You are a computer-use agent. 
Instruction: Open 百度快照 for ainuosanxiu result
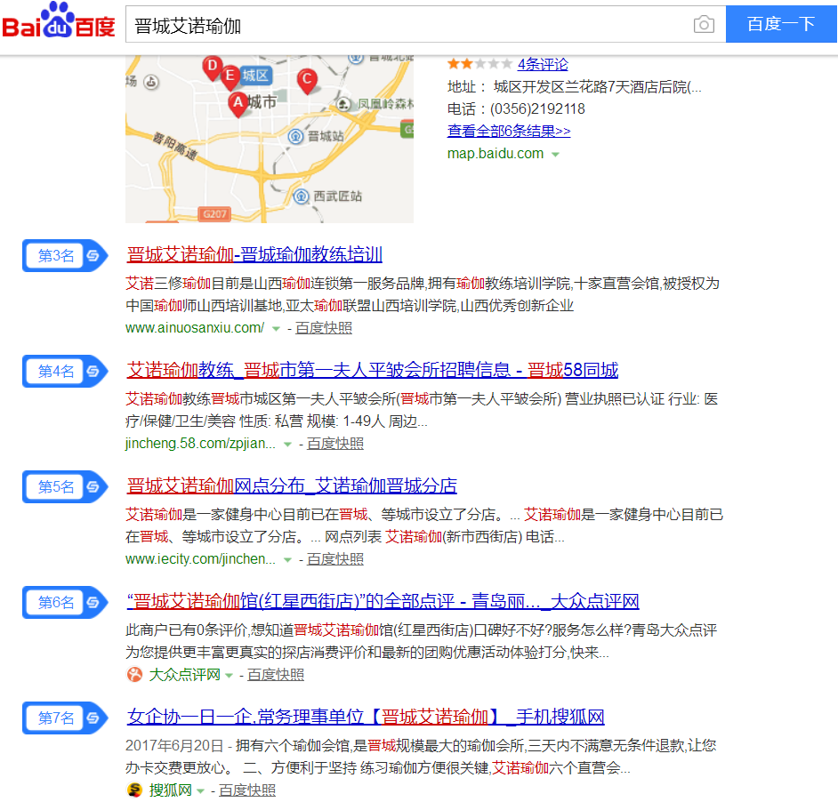click(x=324, y=328)
